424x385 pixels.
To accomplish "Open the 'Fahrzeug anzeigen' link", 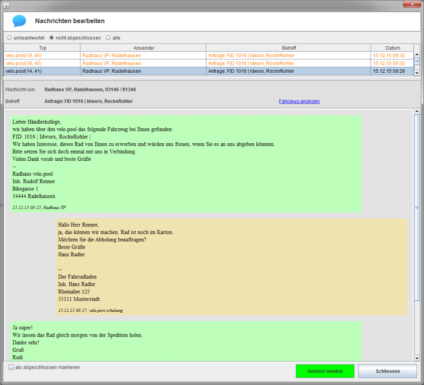I will (299, 101).
